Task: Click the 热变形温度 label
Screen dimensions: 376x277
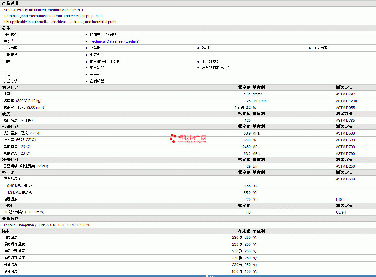Action: [x=12, y=179]
